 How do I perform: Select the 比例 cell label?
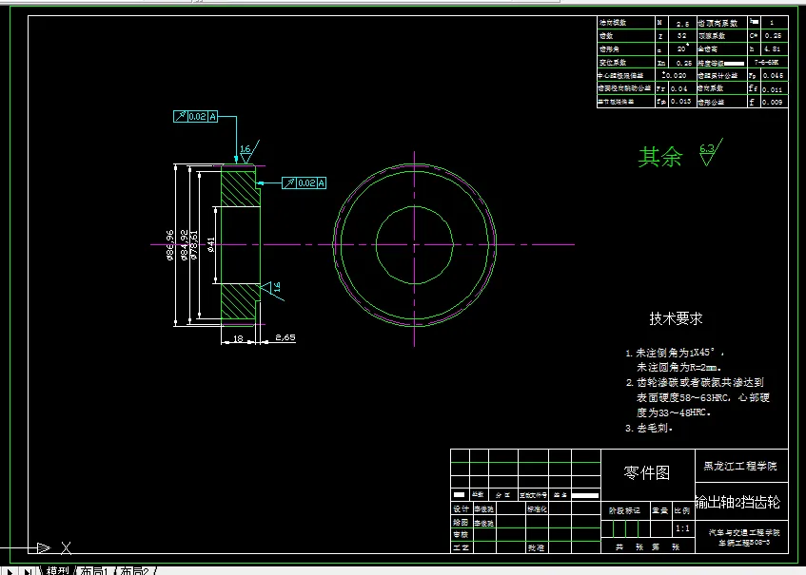click(x=682, y=510)
